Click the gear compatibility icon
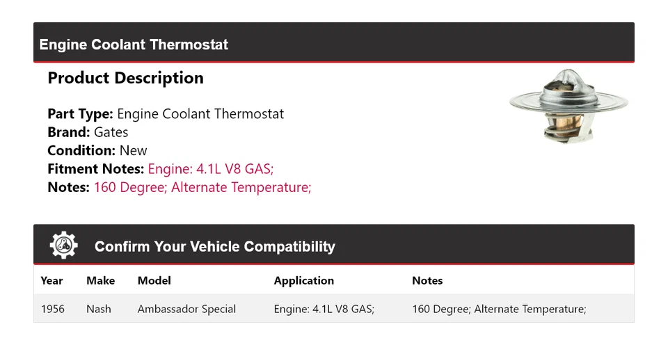 click(63, 246)
